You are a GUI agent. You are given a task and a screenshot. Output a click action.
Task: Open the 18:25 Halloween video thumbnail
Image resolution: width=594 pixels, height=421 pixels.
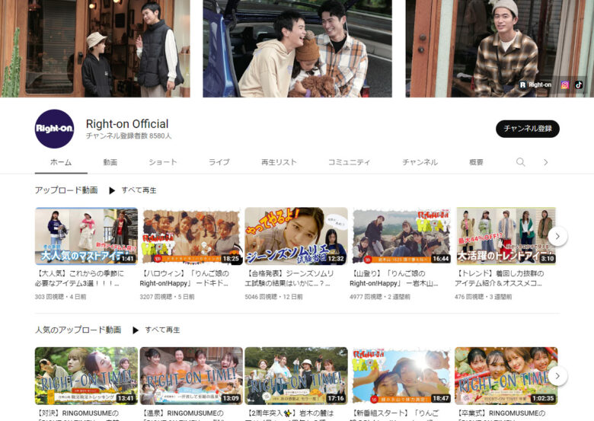(191, 236)
